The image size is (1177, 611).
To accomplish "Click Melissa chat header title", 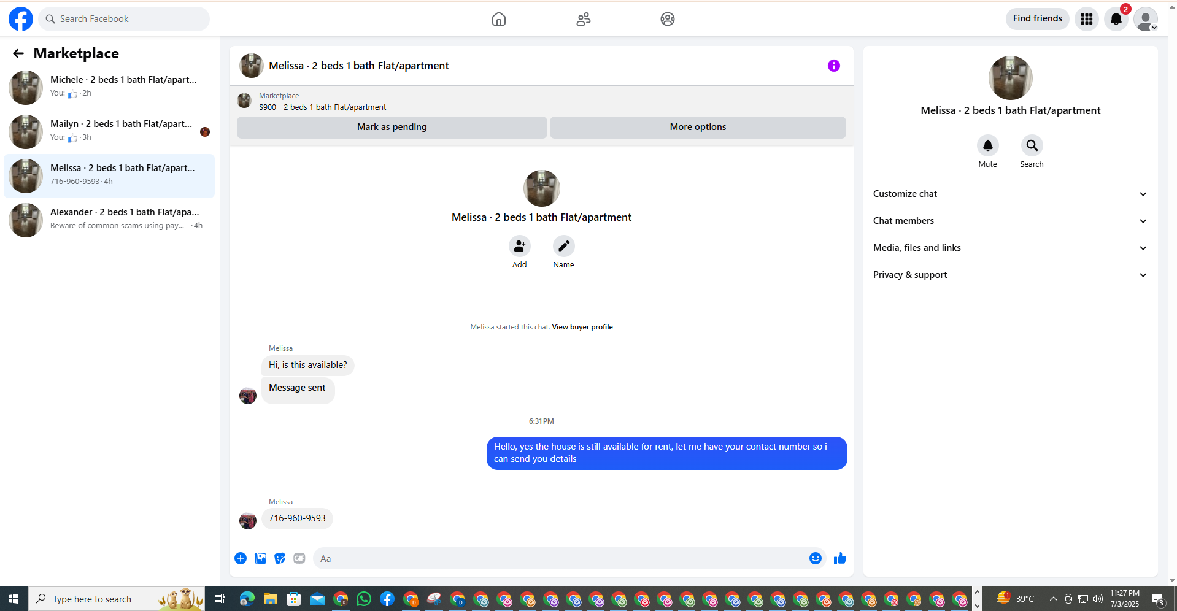I will coord(359,66).
